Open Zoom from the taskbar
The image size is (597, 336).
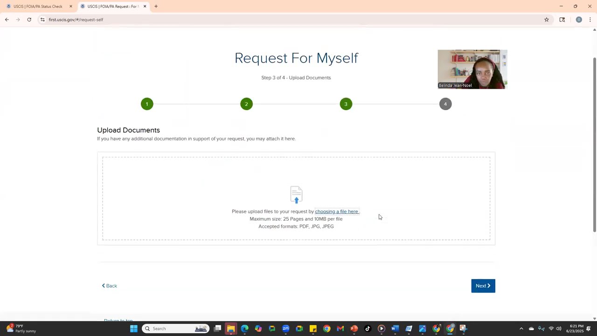point(286,329)
